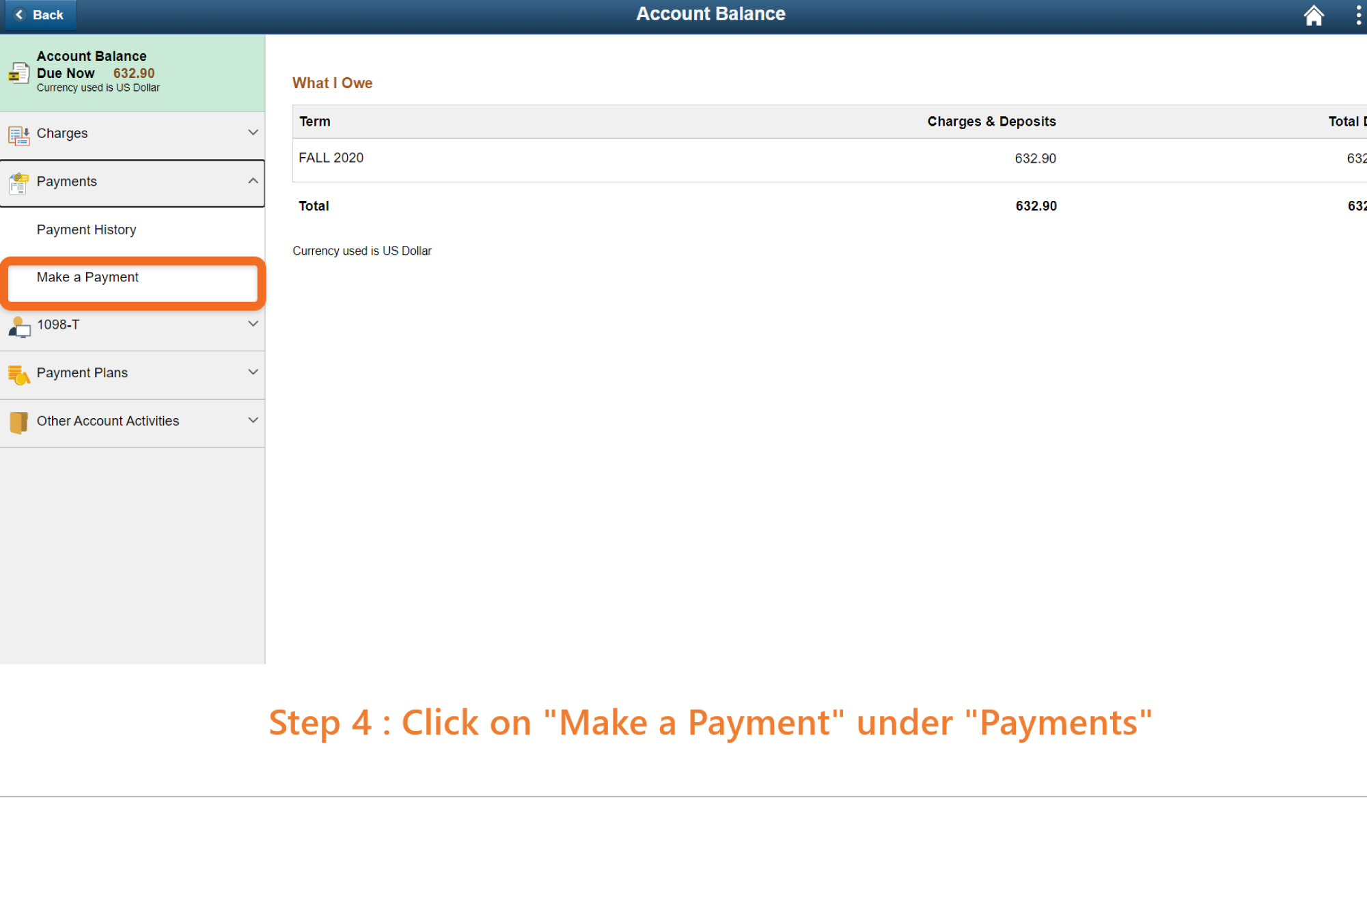Click the 1098-T person icon
The image size is (1367, 908).
tap(18, 327)
